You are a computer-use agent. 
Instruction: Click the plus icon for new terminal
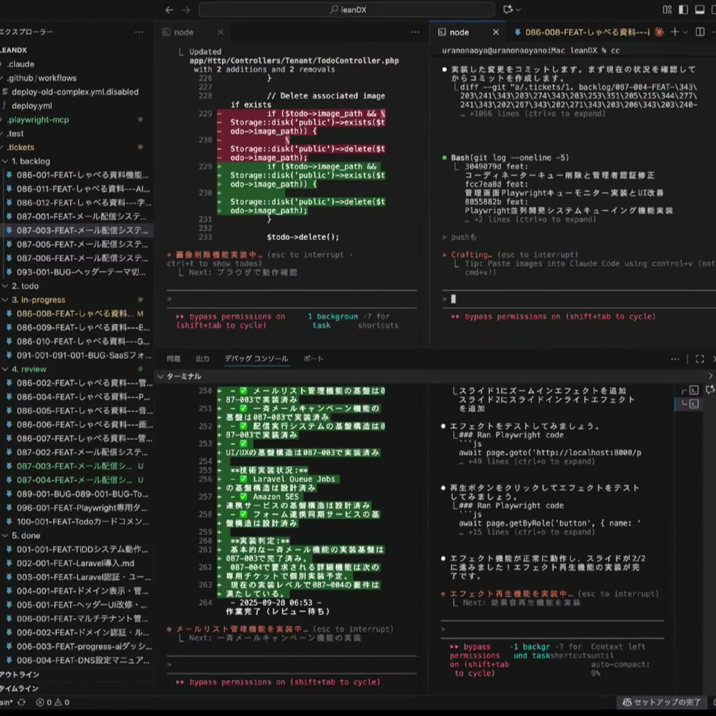pos(674,32)
